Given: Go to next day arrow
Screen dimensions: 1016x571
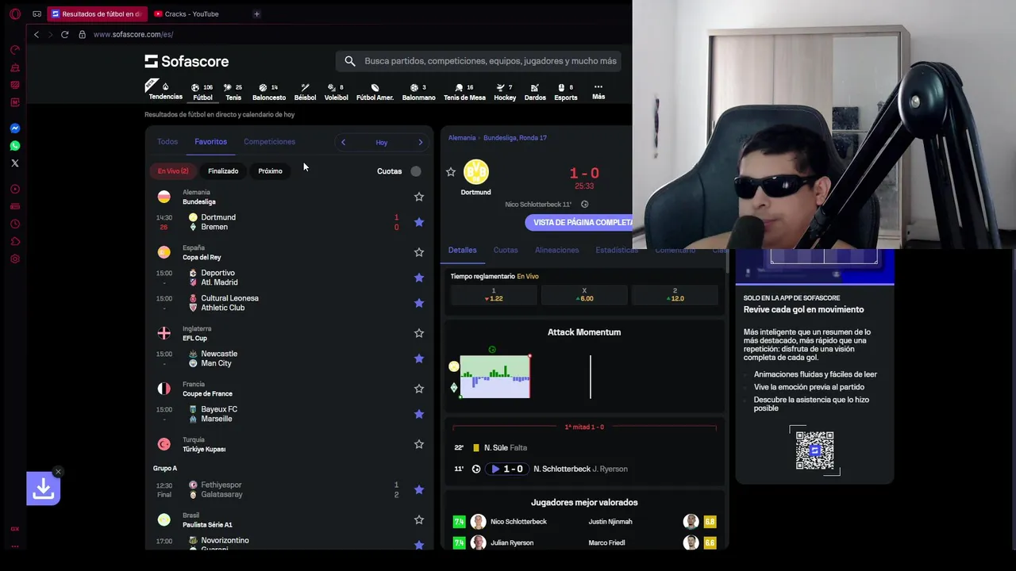Looking at the screenshot, I should (x=421, y=142).
